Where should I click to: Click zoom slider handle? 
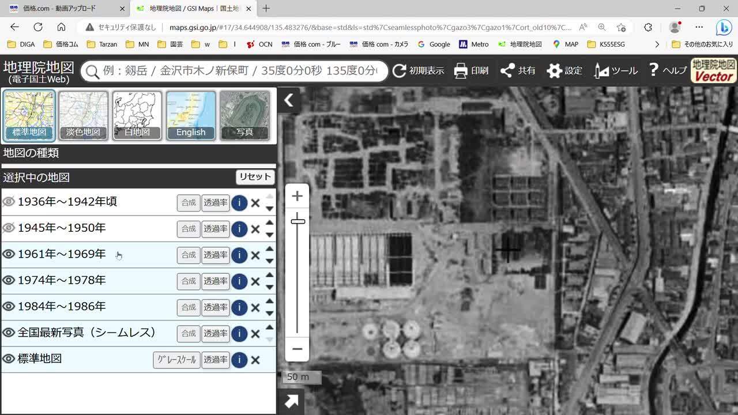click(x=298, y=221)
